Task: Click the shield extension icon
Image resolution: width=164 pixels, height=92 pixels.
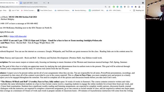Action: [x=125, y=7]
